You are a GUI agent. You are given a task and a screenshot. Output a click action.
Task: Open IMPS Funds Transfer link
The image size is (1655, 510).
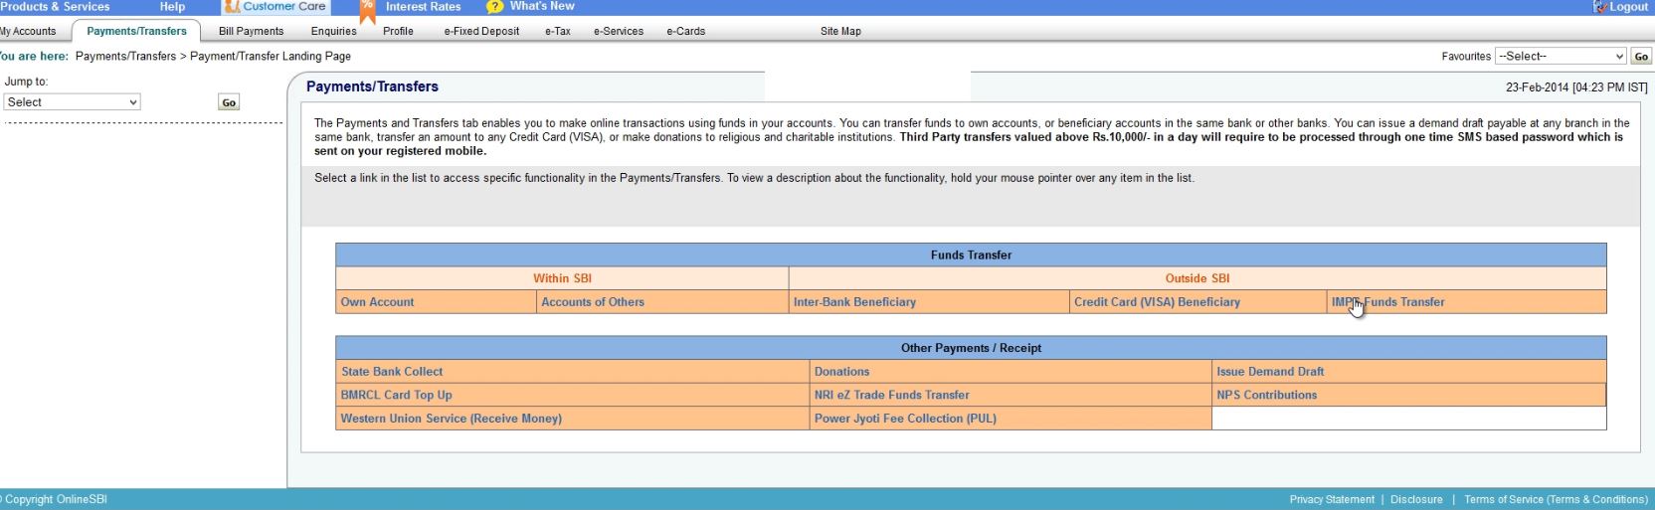[1387, 302]
